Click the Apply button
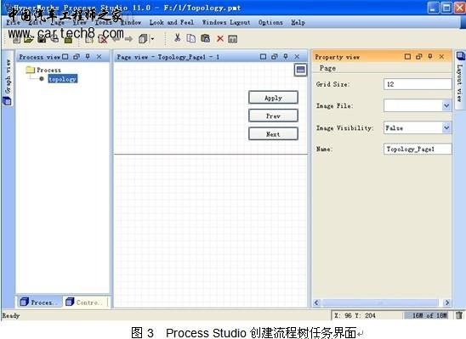This screenshot has width=466, height=339. 273,98
